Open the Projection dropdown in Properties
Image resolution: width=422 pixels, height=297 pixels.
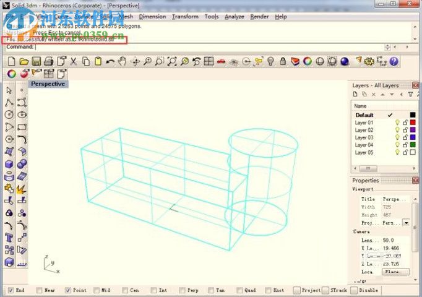point(406,223)
